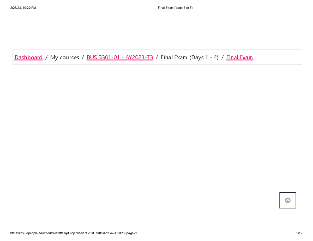The height and width of the screenshot is (241, 313).
Task: Click 'AY2023-T3' in the course link
Action: coord(139,57)
